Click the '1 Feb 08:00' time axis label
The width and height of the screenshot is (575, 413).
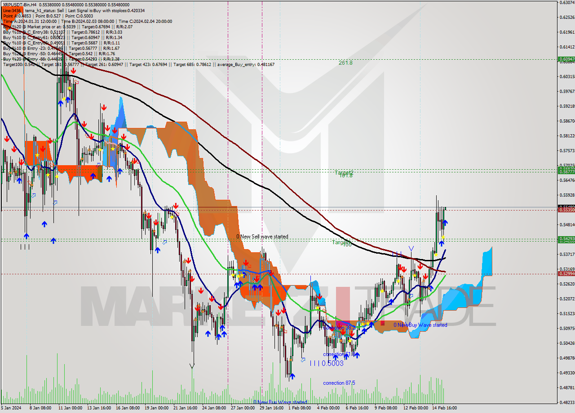click(299, 408)
